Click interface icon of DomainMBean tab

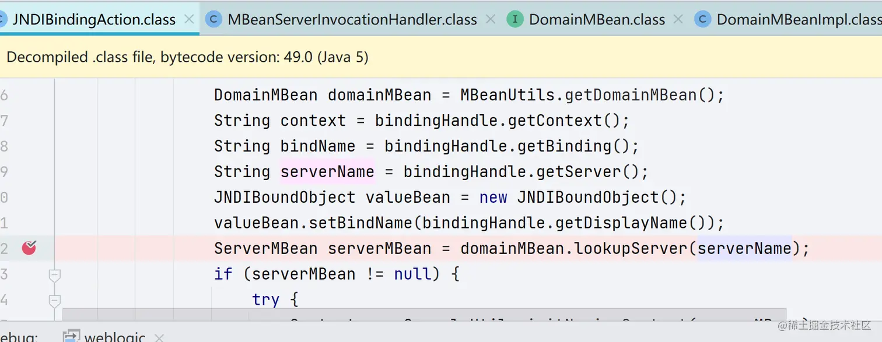point(514,19)
